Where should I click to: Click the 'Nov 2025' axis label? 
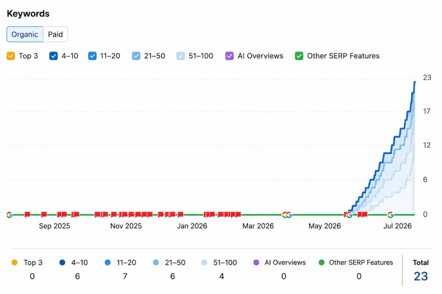pyautogui.click(x=126, y=226)
